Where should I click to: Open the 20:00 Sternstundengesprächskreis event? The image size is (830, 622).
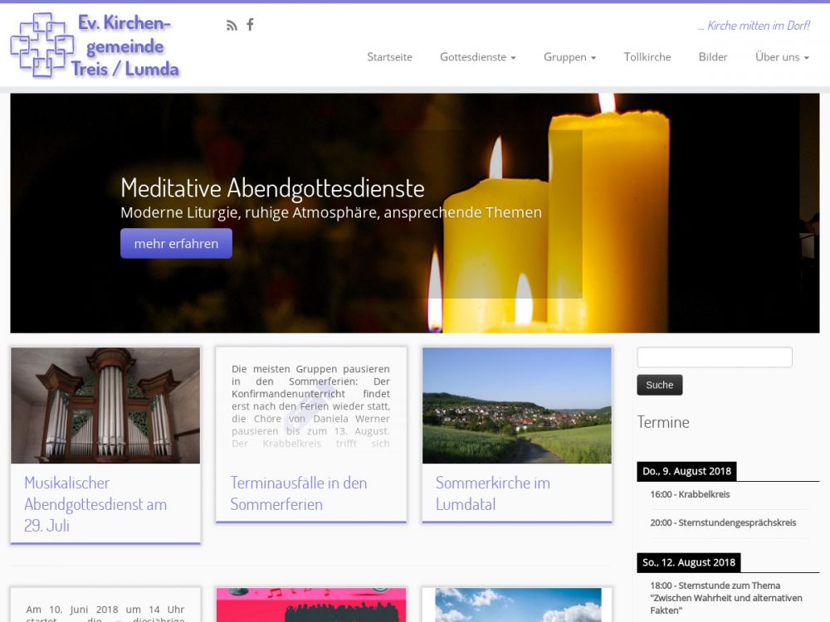coord(723,522)
